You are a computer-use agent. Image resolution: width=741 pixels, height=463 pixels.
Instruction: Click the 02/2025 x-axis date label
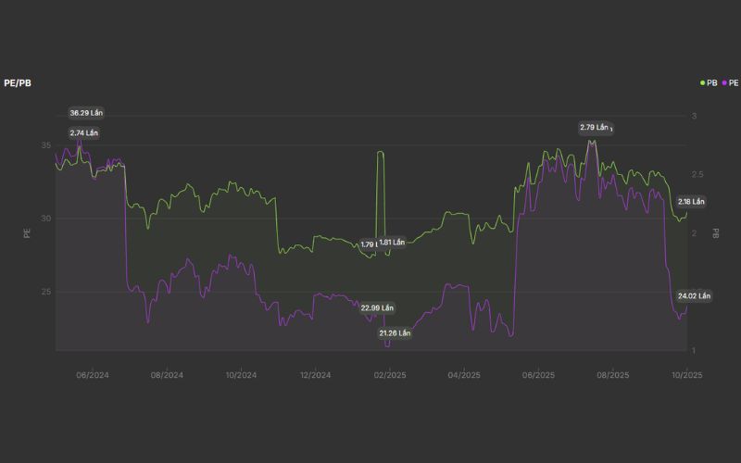(x=389, y=375)
